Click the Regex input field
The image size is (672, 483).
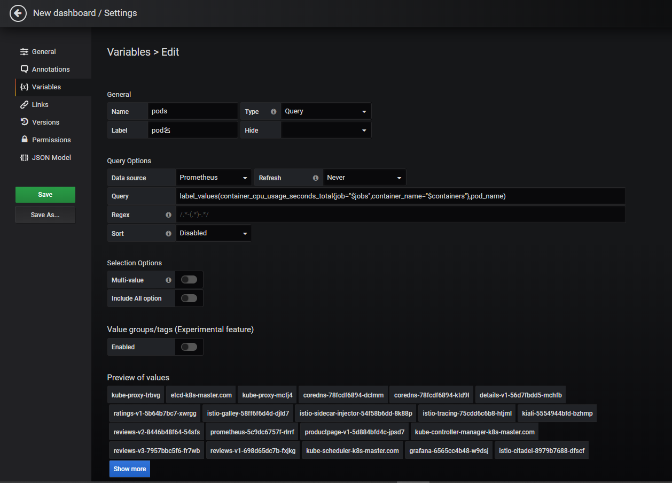[400, 215]
